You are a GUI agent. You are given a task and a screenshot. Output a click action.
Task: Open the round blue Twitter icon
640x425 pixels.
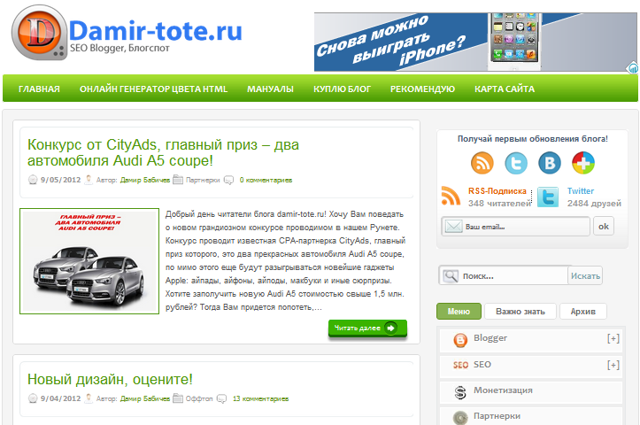coord(516,163)
